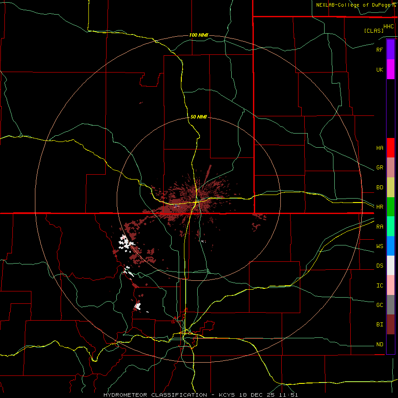
Task: Click the DS legend label
Action: 379,265
